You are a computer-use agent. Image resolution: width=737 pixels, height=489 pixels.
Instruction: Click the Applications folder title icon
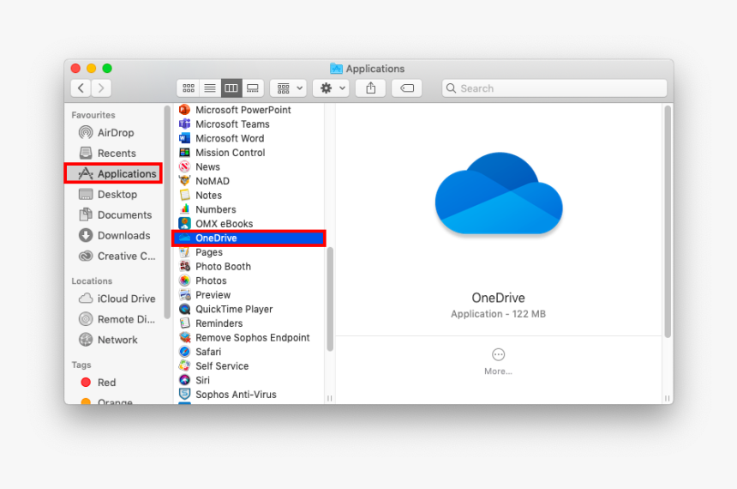click(336, 69)
